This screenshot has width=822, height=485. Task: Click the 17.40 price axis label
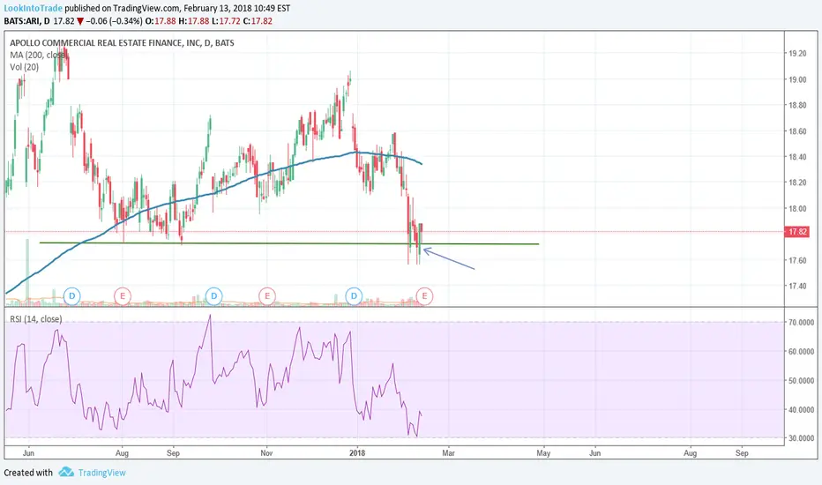click(x=797, y=287)
